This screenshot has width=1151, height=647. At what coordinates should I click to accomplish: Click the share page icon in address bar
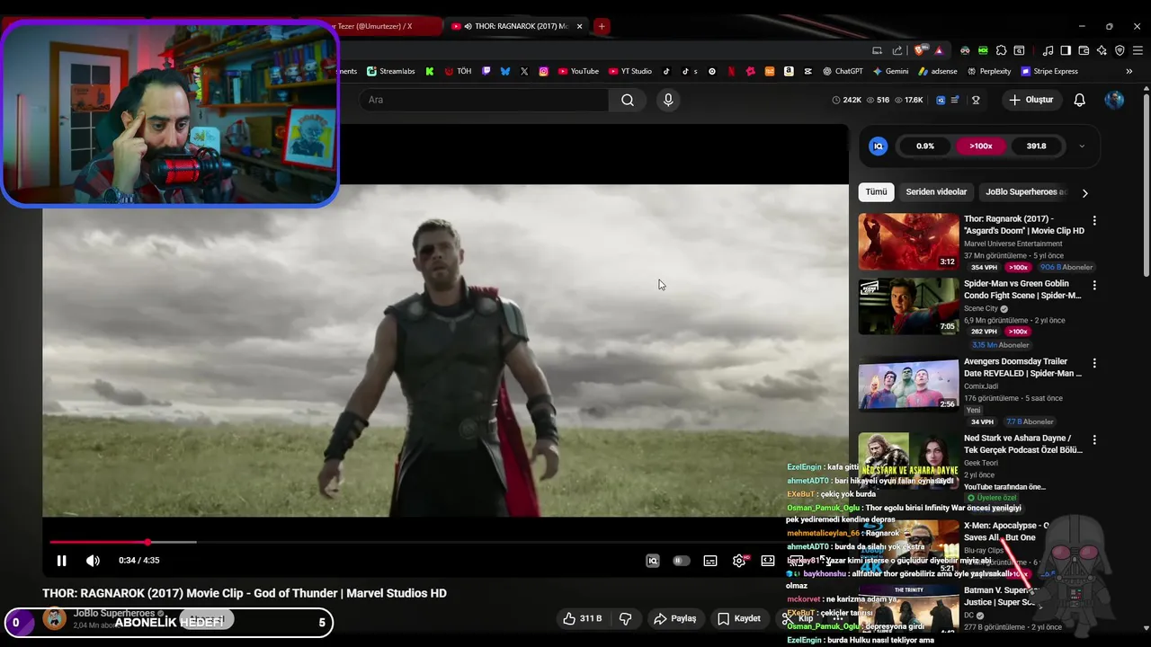(897, 50)
